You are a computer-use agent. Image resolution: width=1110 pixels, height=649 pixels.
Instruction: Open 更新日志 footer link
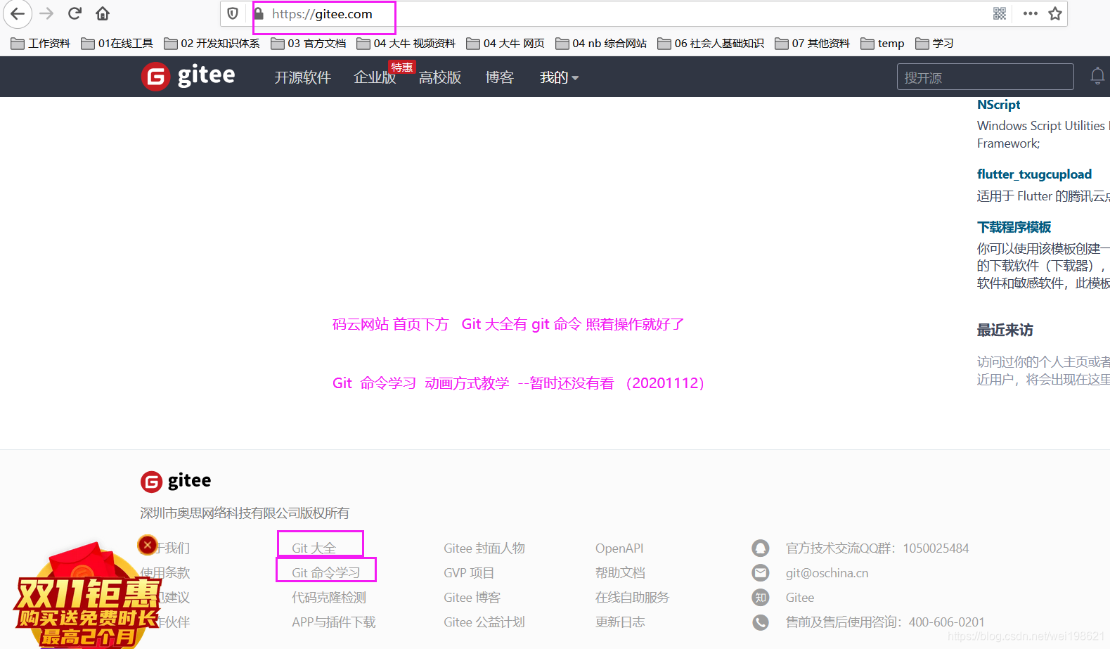point(620,622)
